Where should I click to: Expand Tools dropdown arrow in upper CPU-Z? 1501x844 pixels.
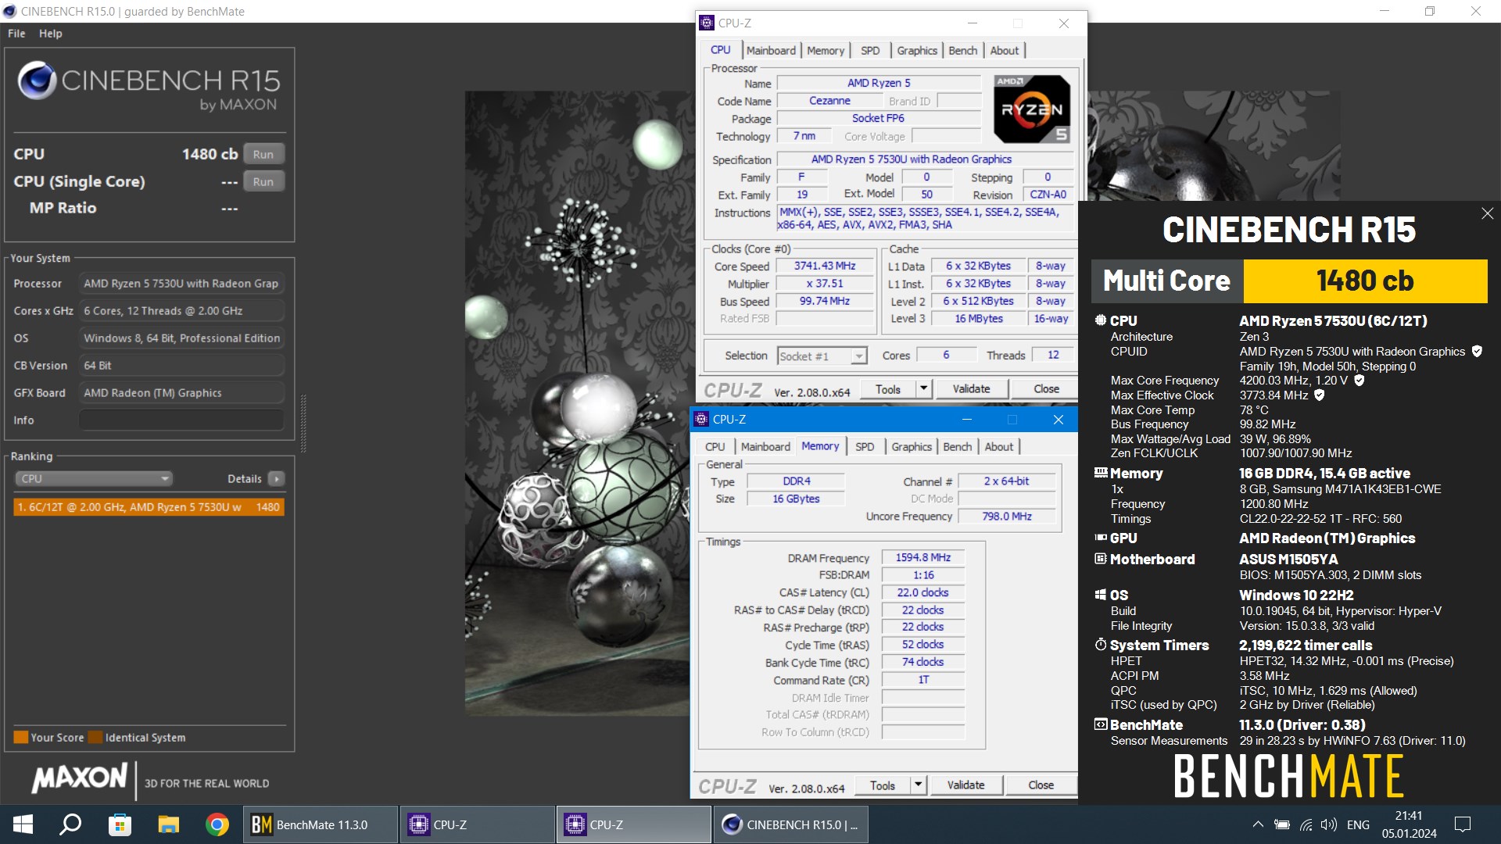[924, 389]
